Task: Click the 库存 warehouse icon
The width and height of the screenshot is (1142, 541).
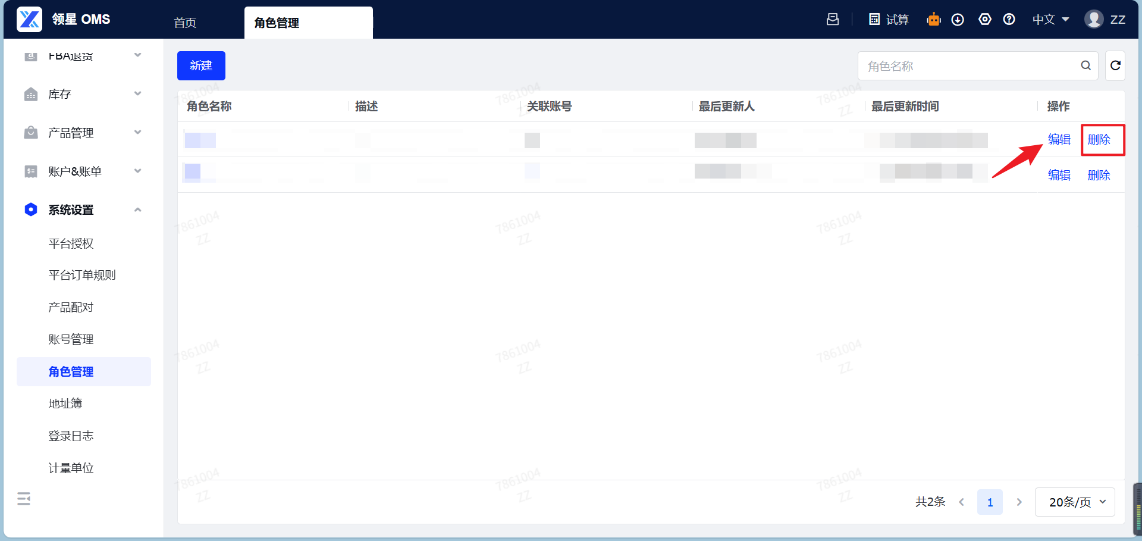Action: pos(31,94)
